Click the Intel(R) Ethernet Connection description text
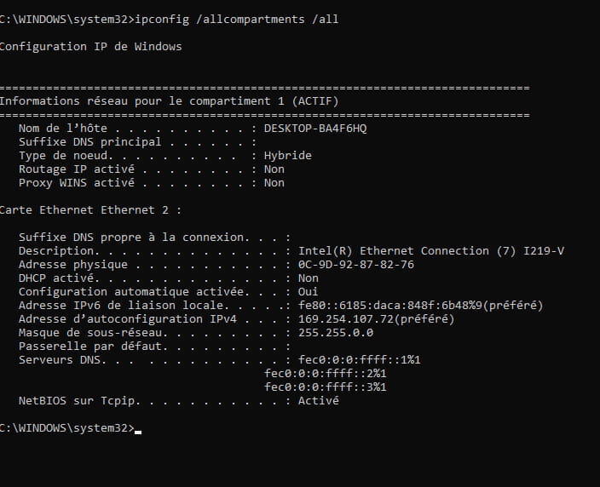Image resolution: width=600 pixels, height=487 pixels. click(431, 251)
